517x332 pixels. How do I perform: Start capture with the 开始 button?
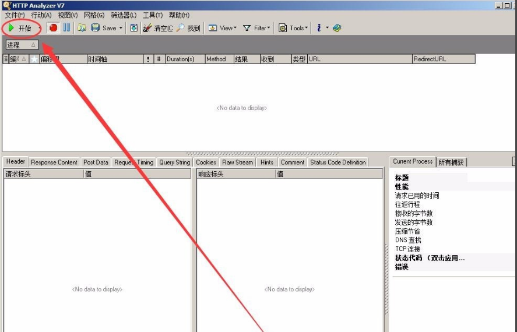[20, 29]
